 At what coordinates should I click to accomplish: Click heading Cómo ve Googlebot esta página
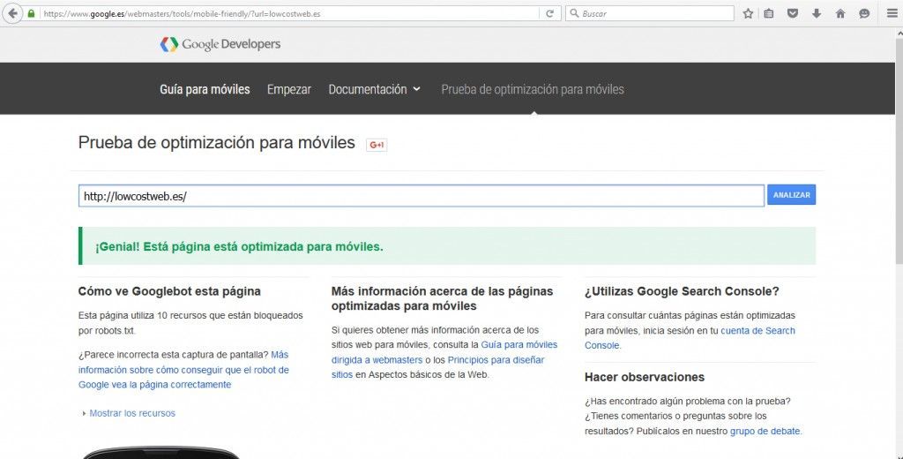[x=169, y=291]
